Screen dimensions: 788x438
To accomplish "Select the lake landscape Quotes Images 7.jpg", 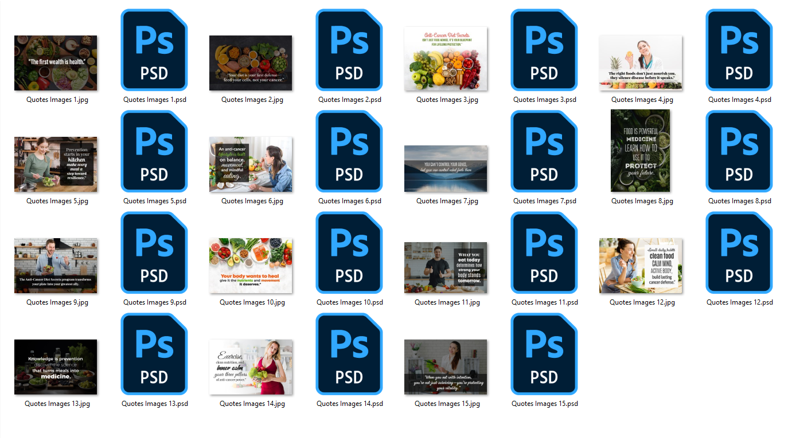I will pyautogui.click(x=446, y=168).
